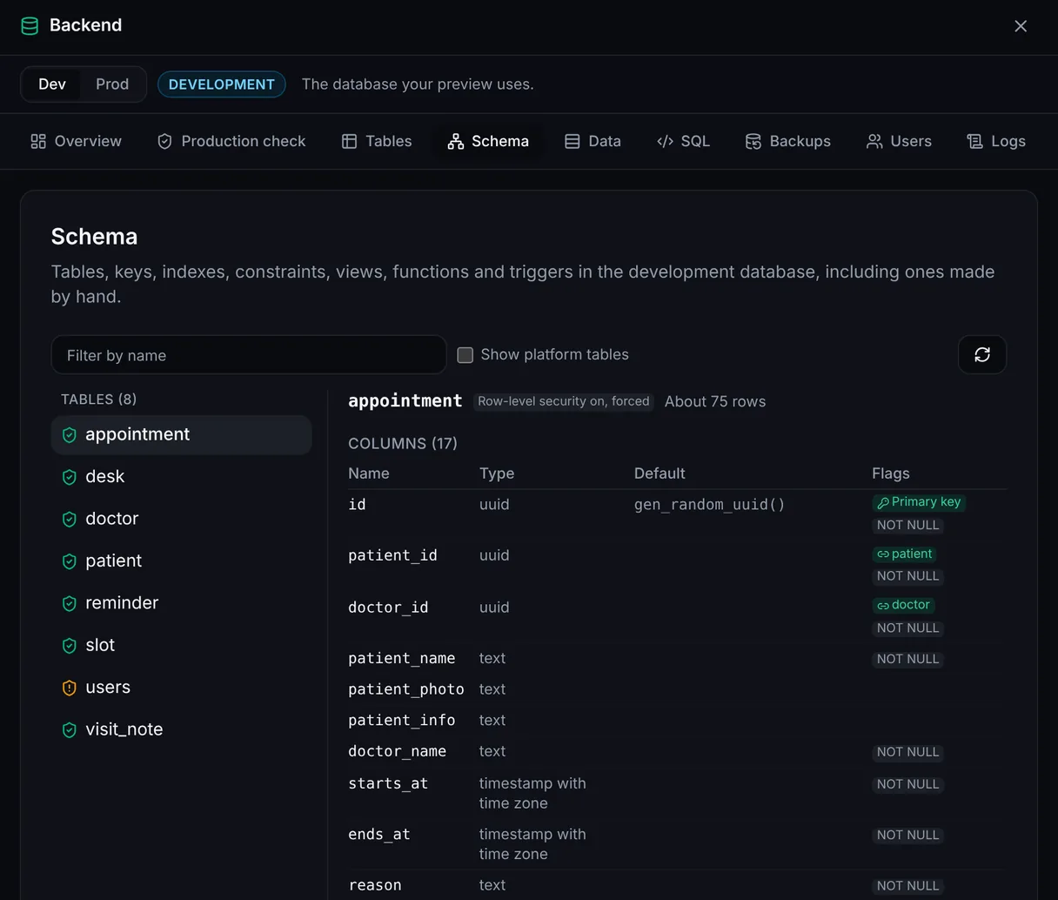Click the starts_at column name

(x=388, y=783)
